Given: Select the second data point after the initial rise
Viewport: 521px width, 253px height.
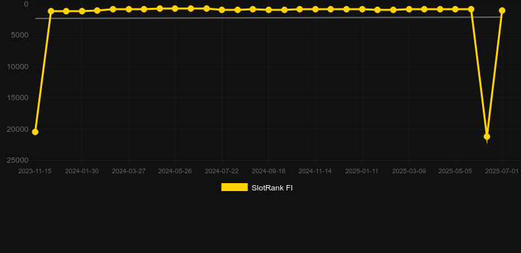Looking at the screenshot, I should pyautogui.click(x=66, y=11).
